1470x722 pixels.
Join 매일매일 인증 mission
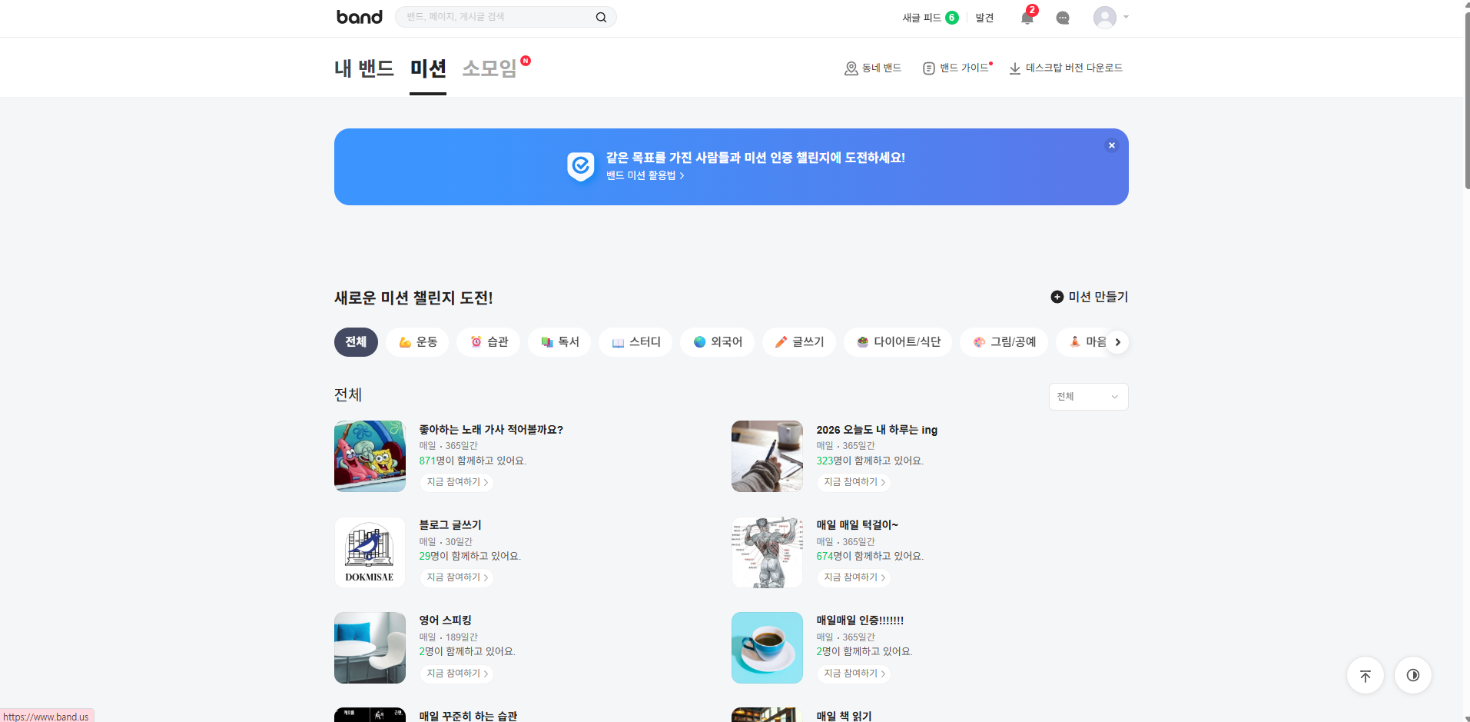click(x=854, y=674)
